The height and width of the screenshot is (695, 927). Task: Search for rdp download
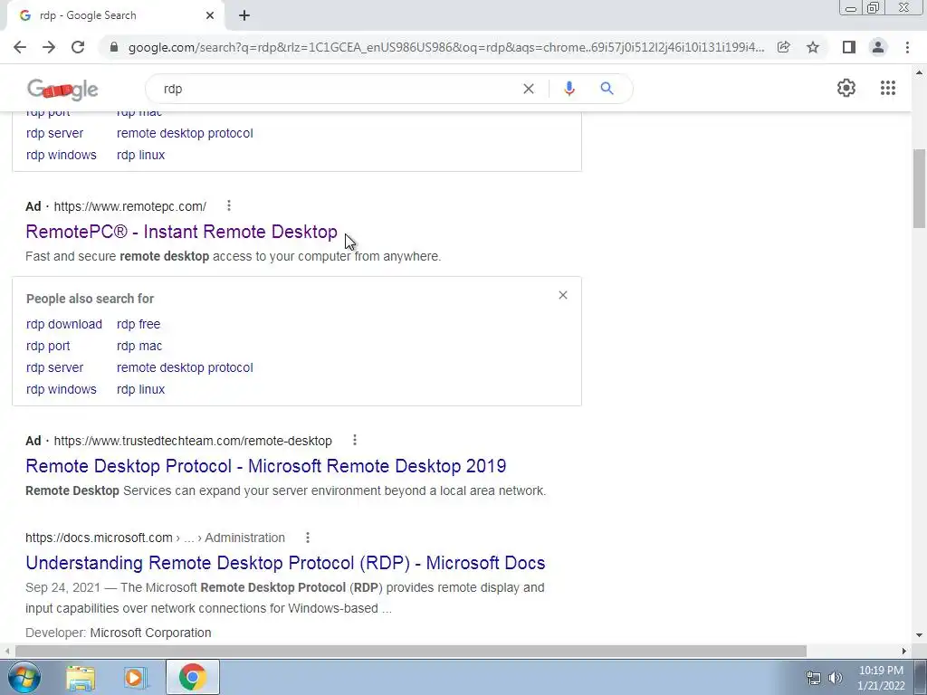pos(64,324)
